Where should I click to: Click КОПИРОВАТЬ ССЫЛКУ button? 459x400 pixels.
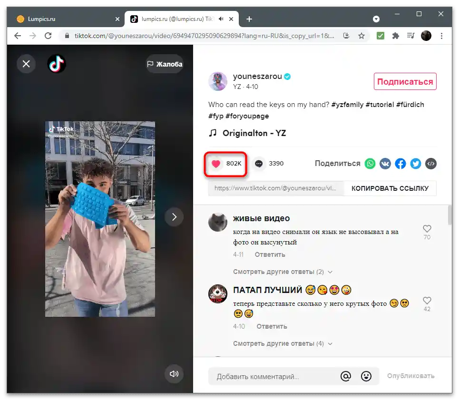click(x=390, y=188)
